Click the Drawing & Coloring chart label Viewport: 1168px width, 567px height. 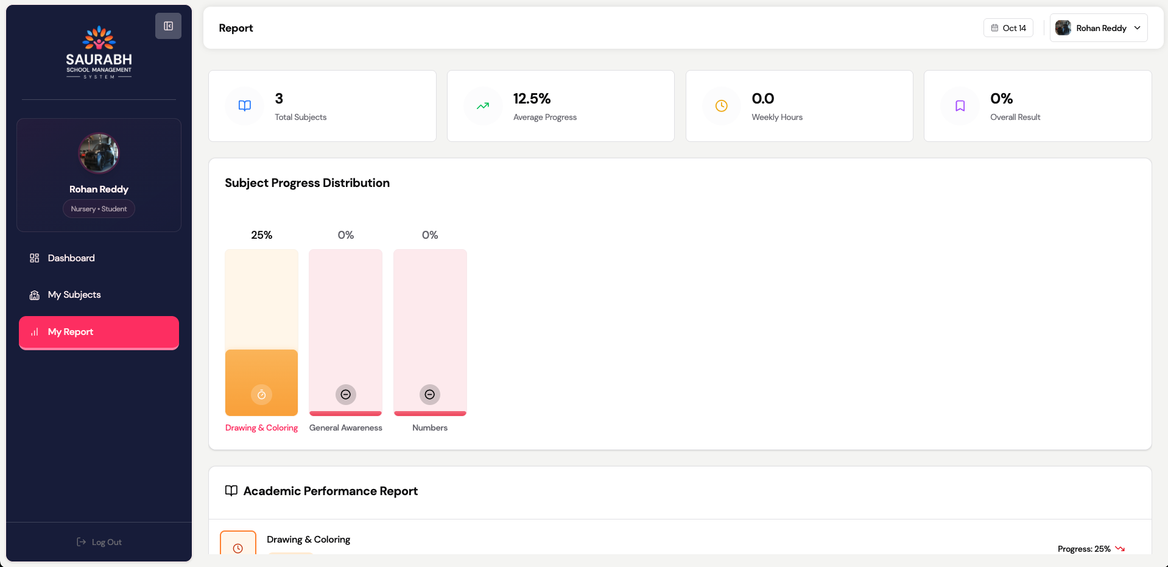point(261,428)
